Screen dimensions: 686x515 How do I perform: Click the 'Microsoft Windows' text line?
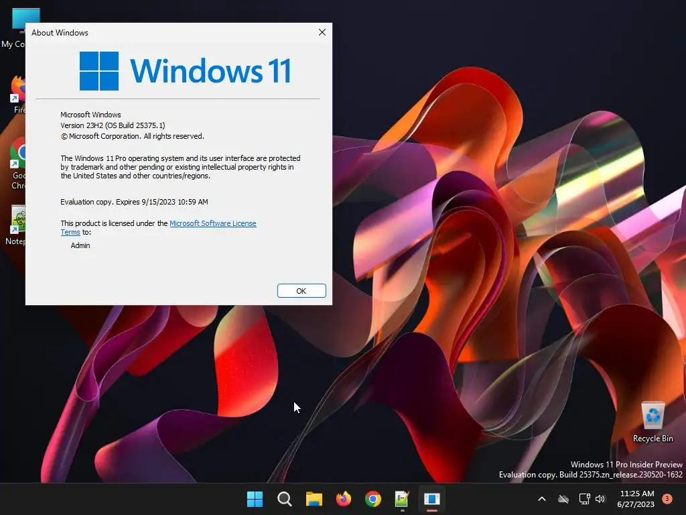click(x=90, y=115)
